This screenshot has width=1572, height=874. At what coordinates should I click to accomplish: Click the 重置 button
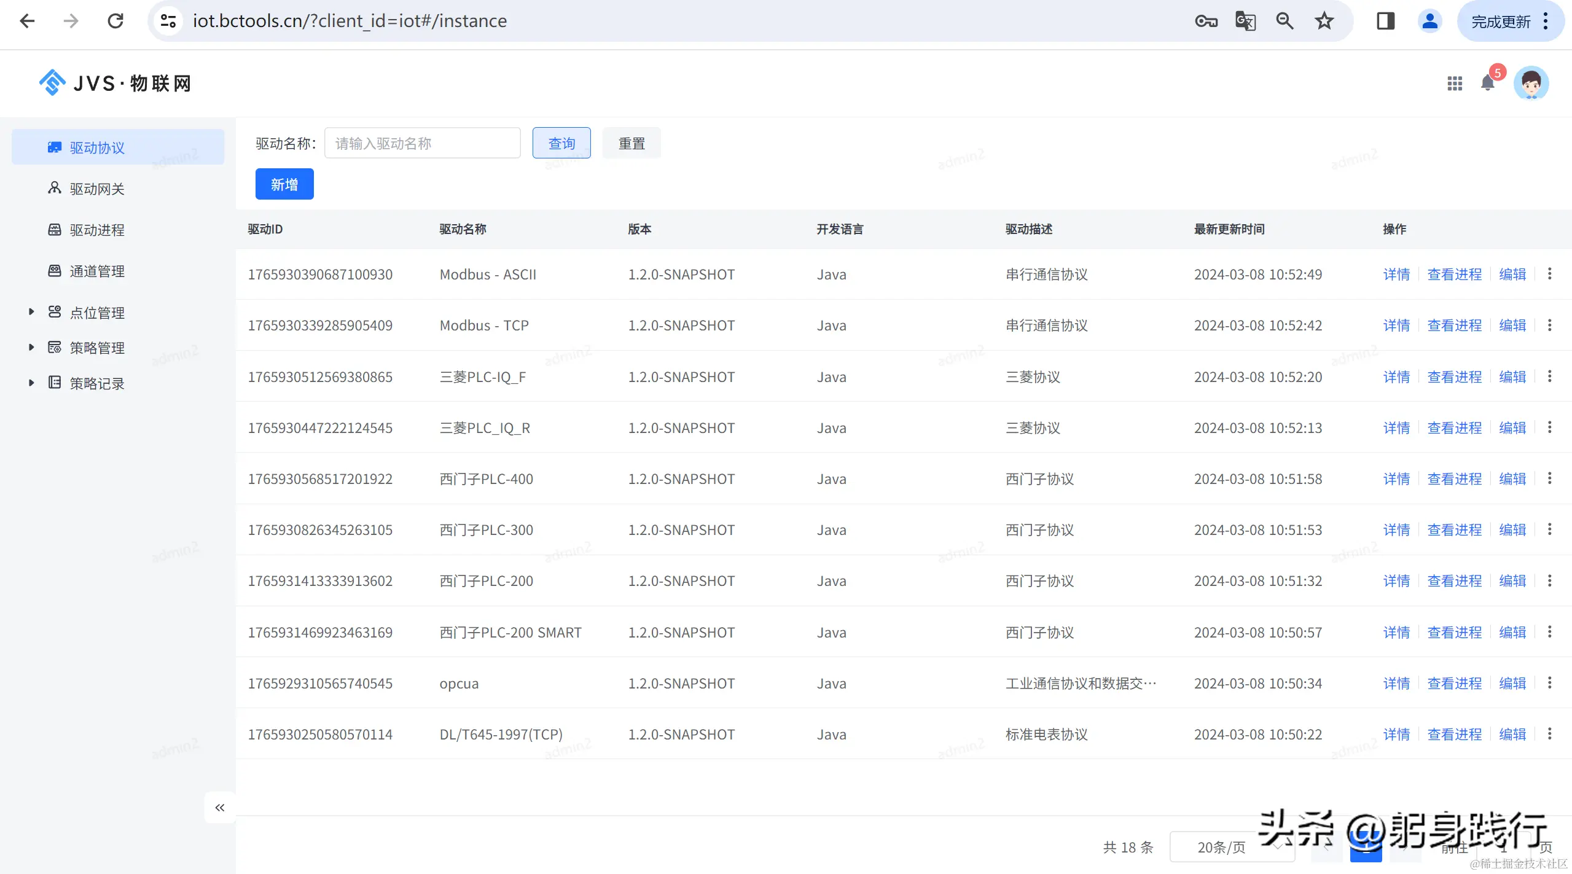(x=631, y=143)
